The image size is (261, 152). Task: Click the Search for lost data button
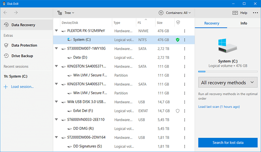(228, 142)
